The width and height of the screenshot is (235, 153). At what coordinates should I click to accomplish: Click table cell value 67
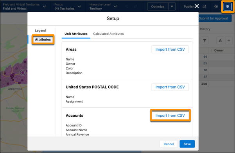(205, 77)
